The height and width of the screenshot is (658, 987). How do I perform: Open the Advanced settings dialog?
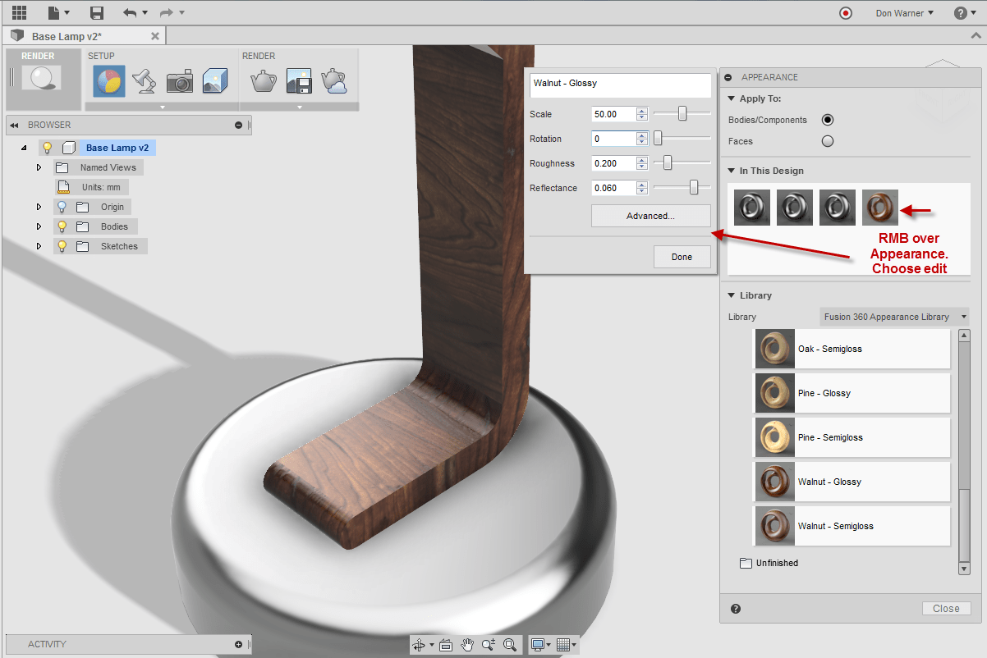pyautogui.click(x=650, y=215)
